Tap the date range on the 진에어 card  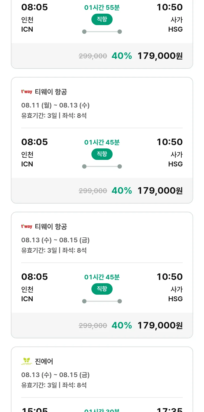click(x=55, y=375)
